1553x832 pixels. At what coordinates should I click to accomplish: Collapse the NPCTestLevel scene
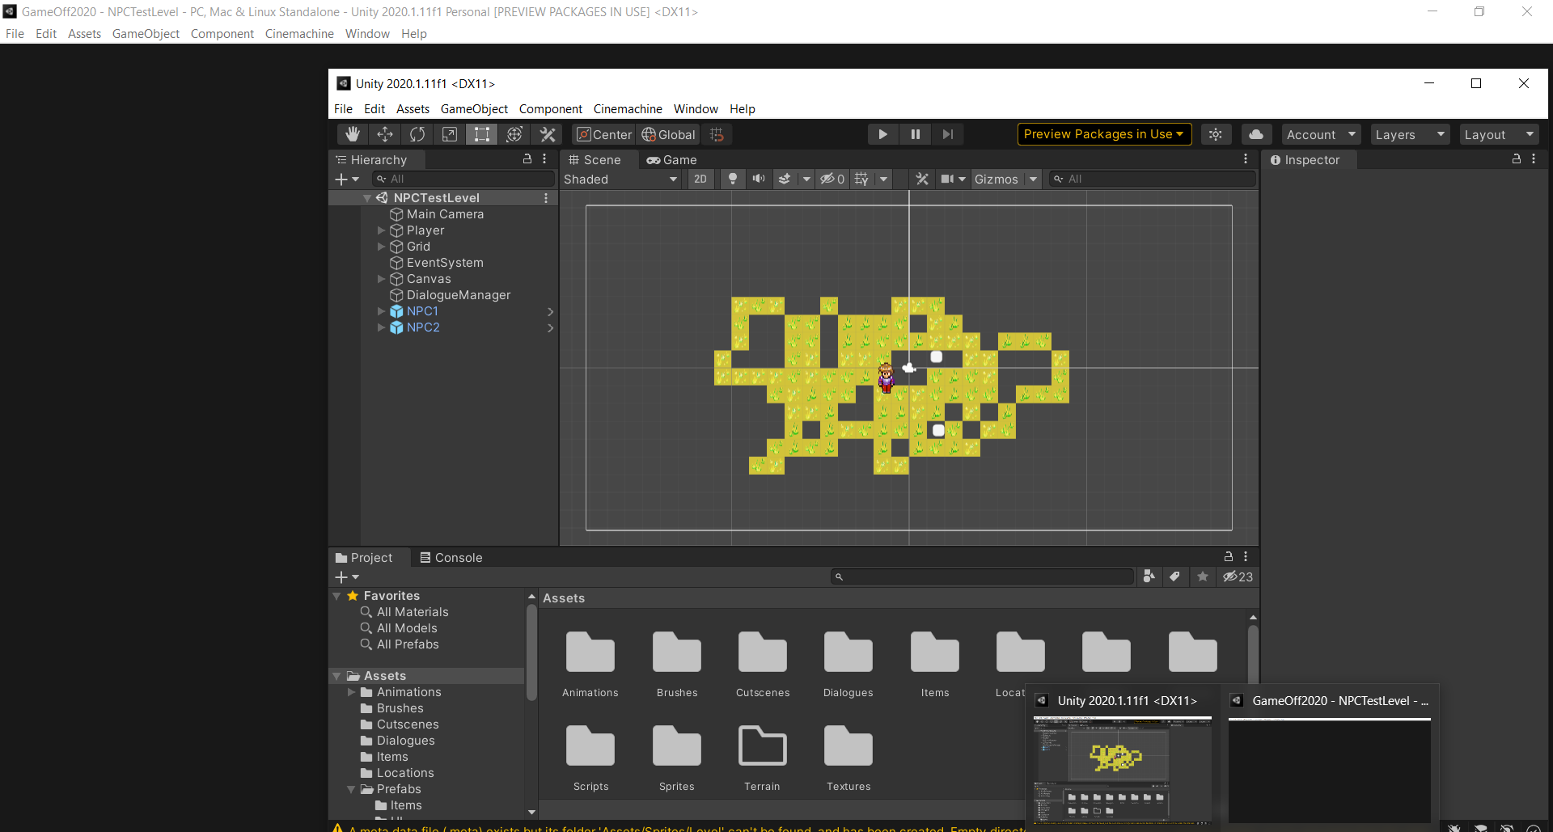367,198
